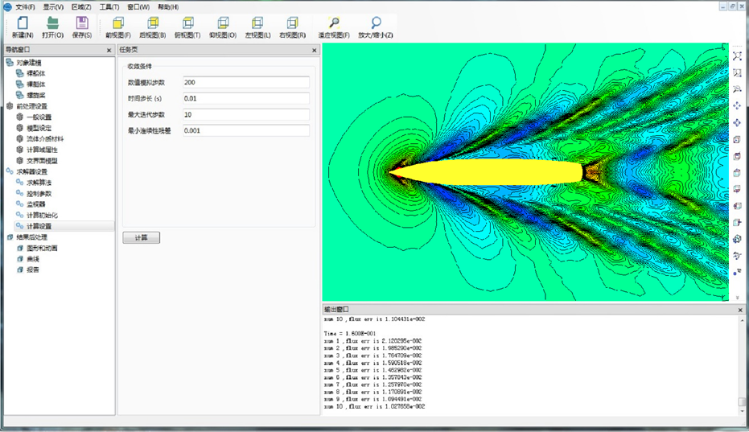The image size is (749, 432).
Task: Open 一般设置 in the navigation tree
Action: tap(39, 117)
